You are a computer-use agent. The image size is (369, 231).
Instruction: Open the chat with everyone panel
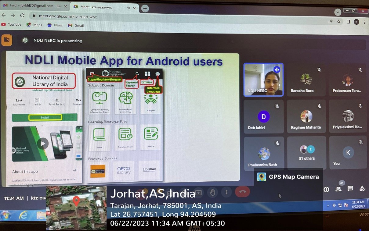pos(350,189)
